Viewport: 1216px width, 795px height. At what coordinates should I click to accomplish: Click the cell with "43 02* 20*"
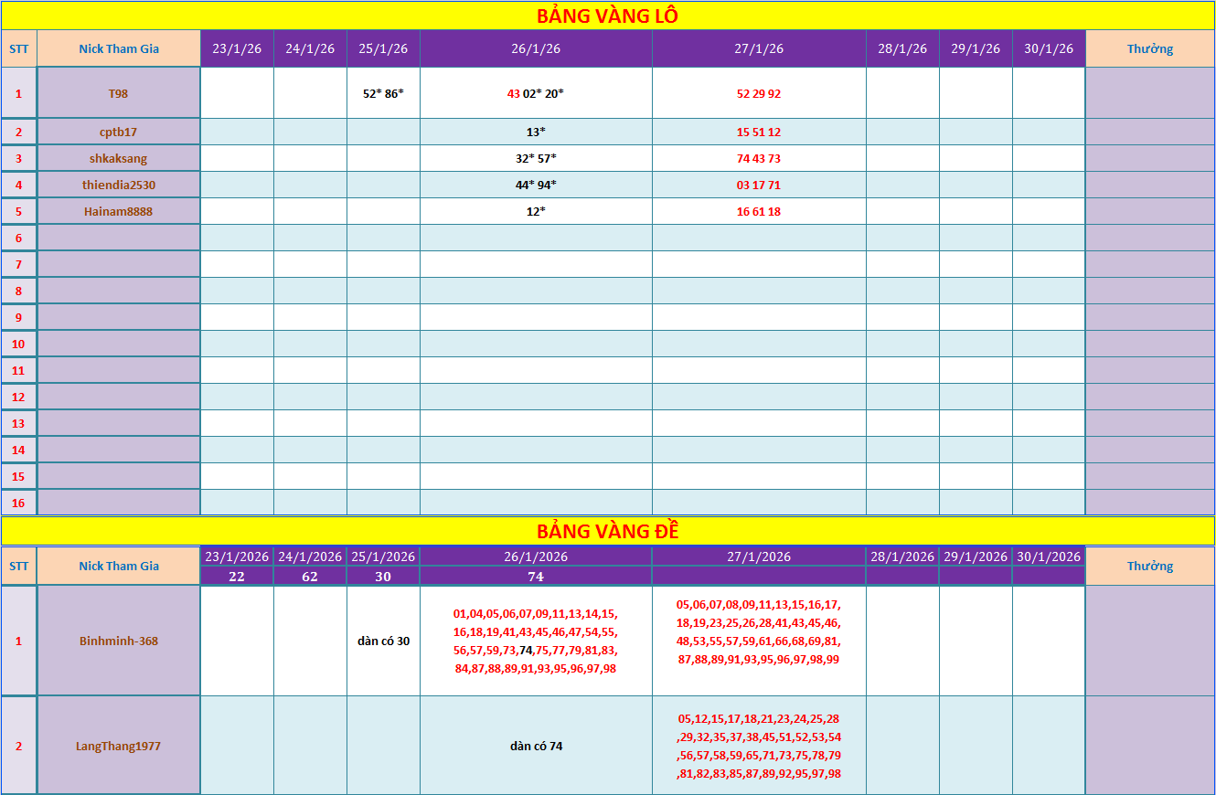click(536, 93)
